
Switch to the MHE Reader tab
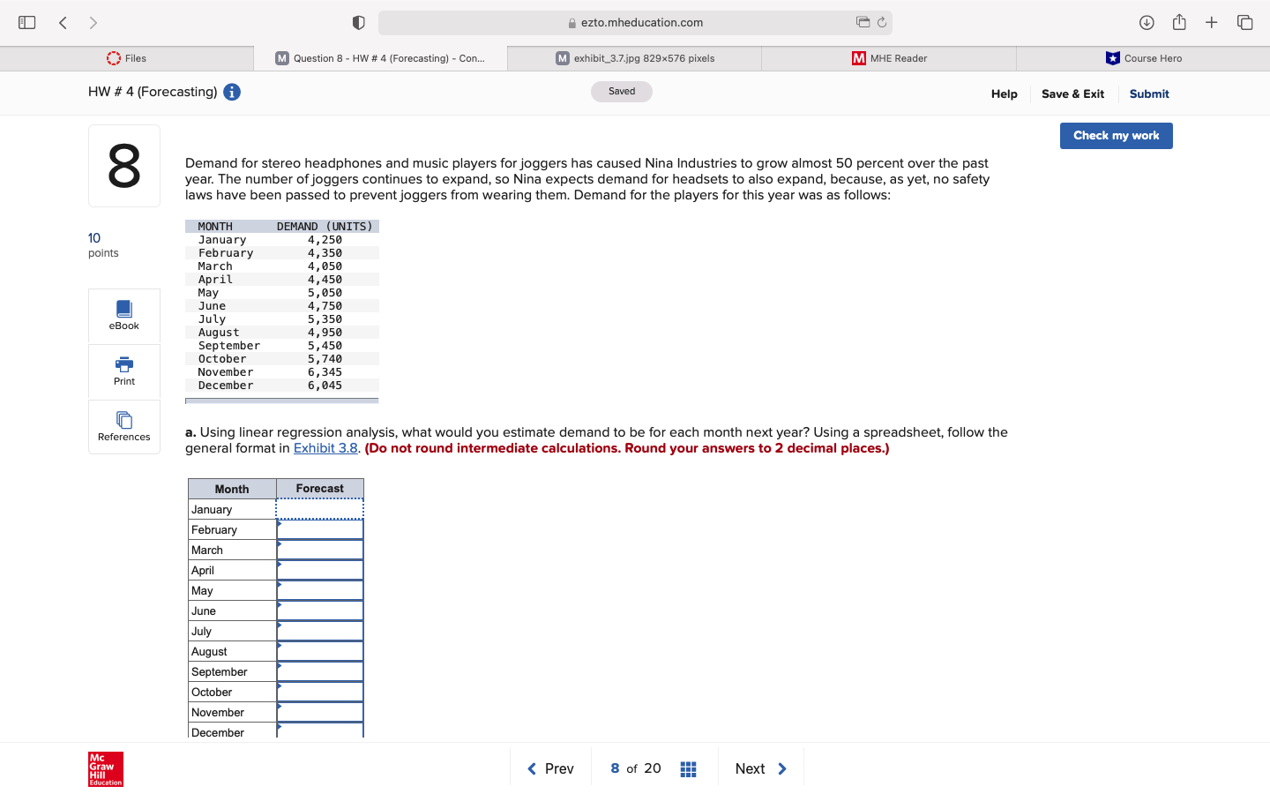tap(888, 58)
